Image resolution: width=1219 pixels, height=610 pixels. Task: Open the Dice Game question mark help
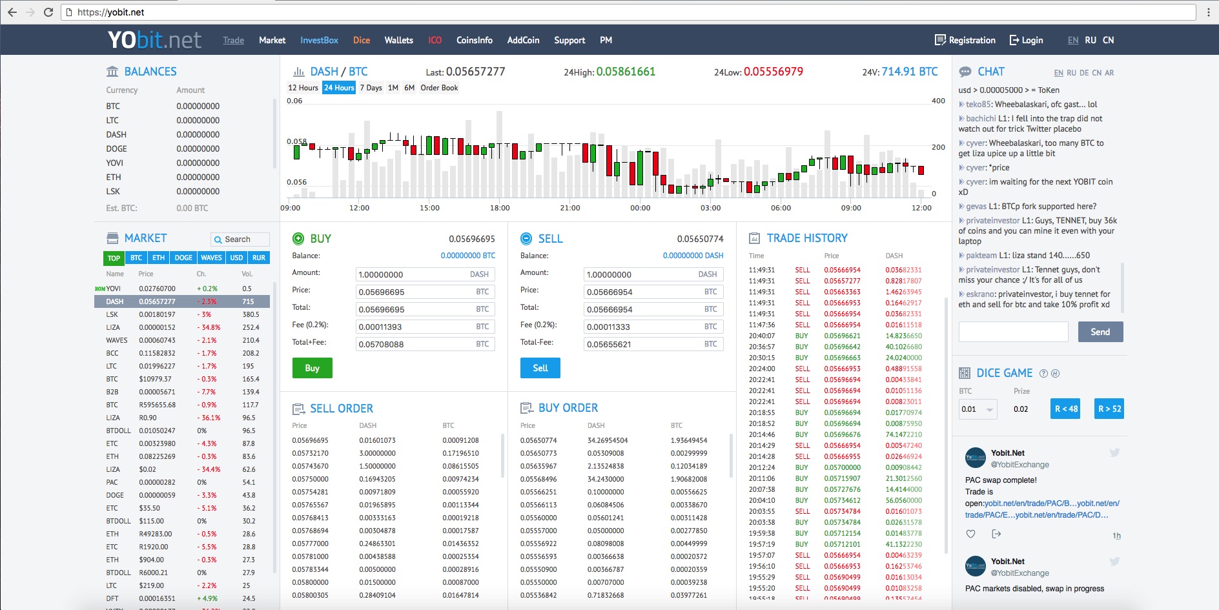point(1043,373)
